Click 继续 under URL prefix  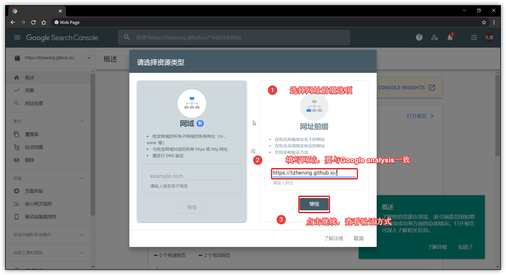tap(314, 204)
